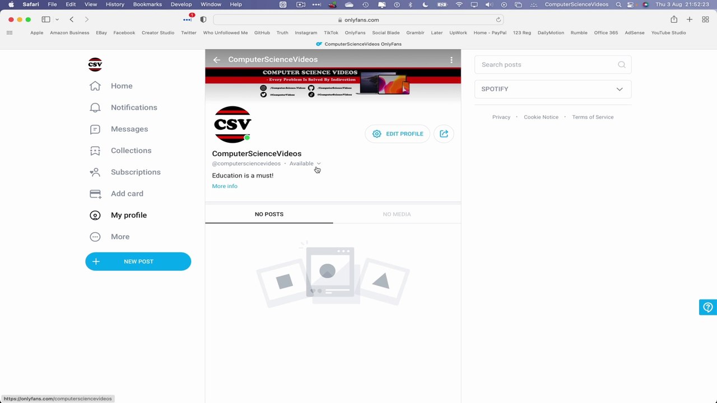Screen dimensions: 717x403
Task: Open the Terms of Service link
Action: (593, 117)
